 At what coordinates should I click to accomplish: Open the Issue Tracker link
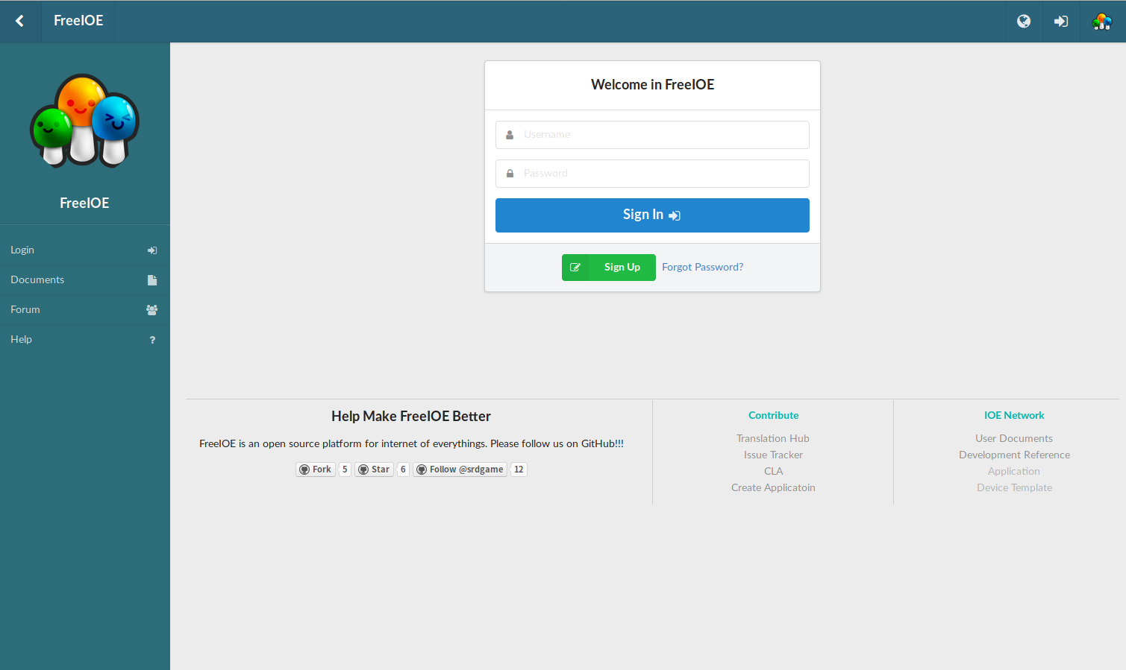pyautogui.click(x=773, y=455)
